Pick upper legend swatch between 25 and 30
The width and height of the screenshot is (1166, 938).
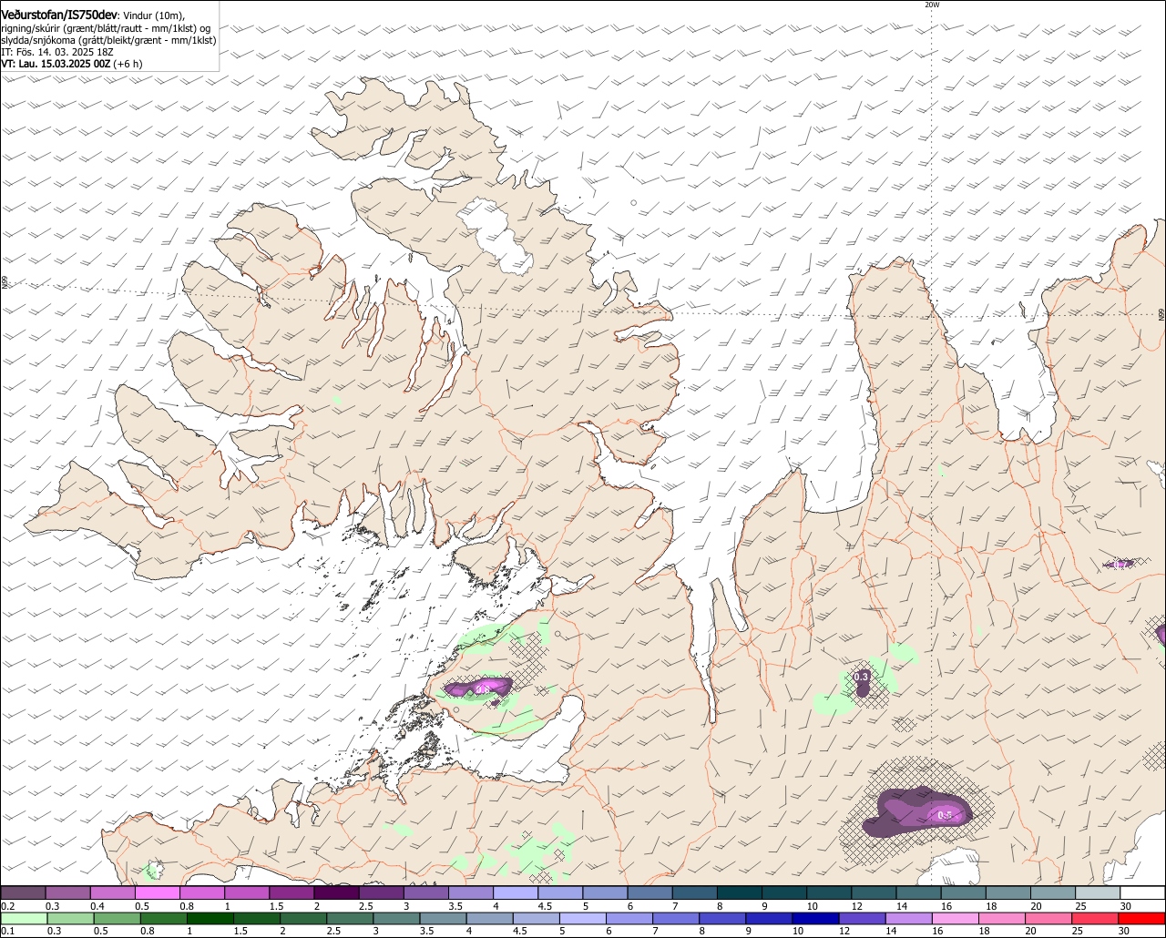coord(1098,892)
